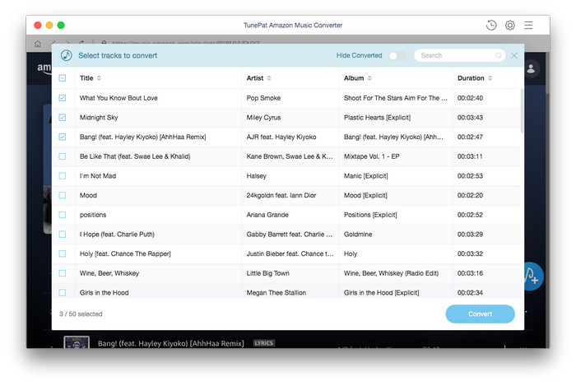The image size is (576, 386).
Task: Click the user profile icon in the Amazon Music window
Action: tap(531, 68)
